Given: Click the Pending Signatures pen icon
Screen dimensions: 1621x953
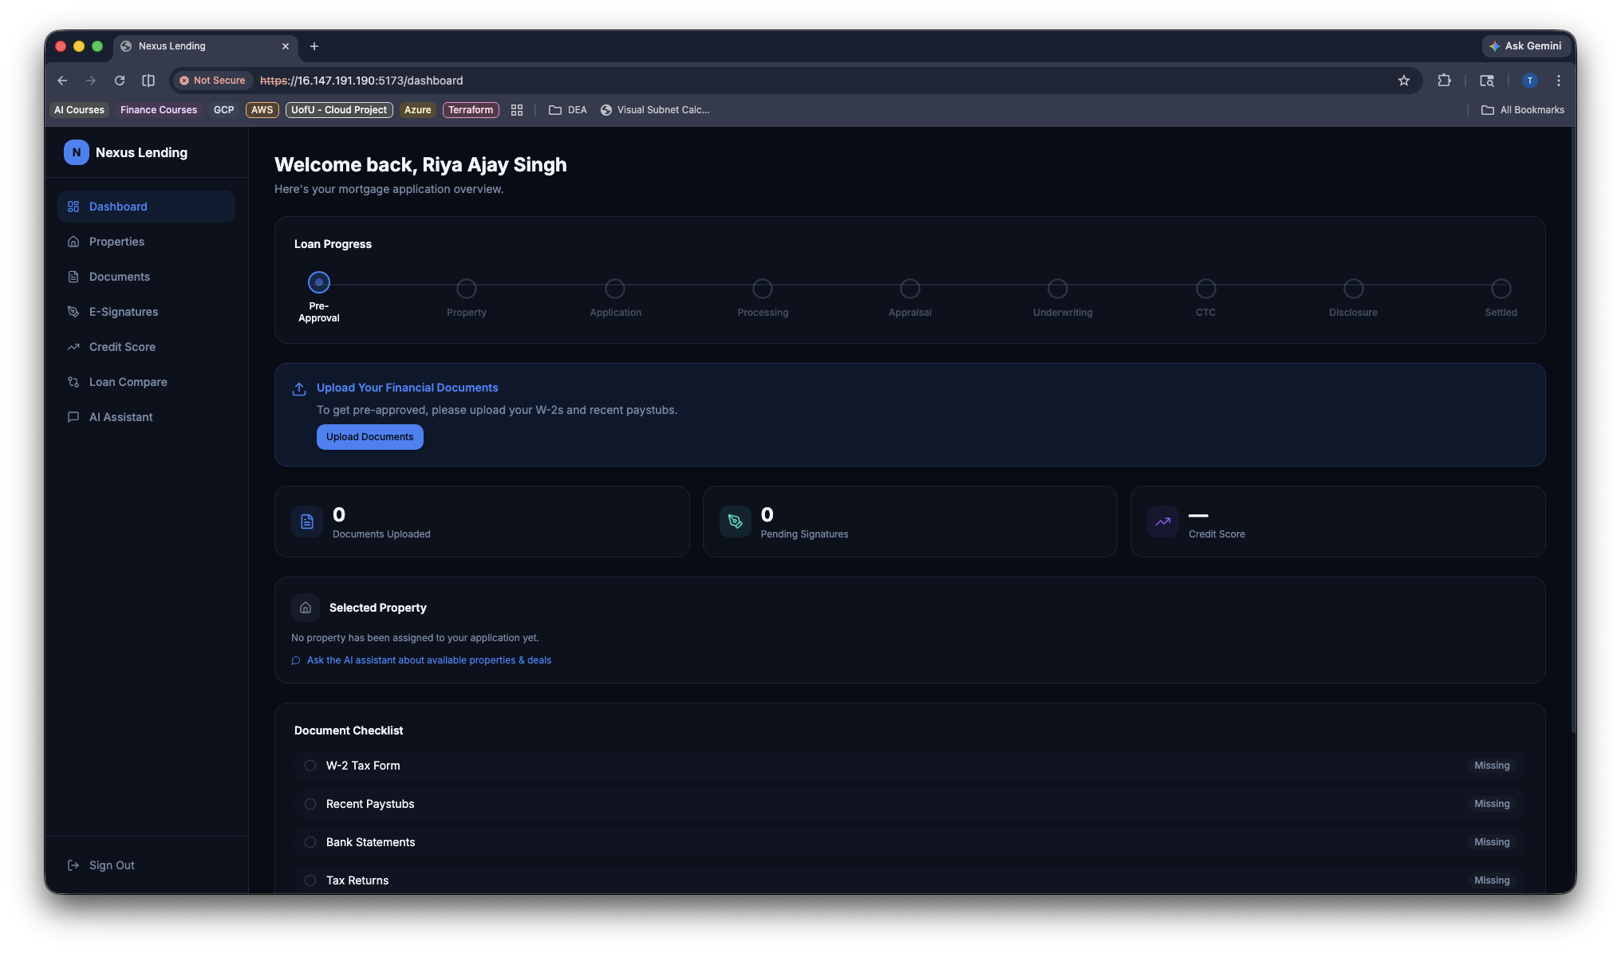Looking at the screenshot, I should [x=735, y=522].
